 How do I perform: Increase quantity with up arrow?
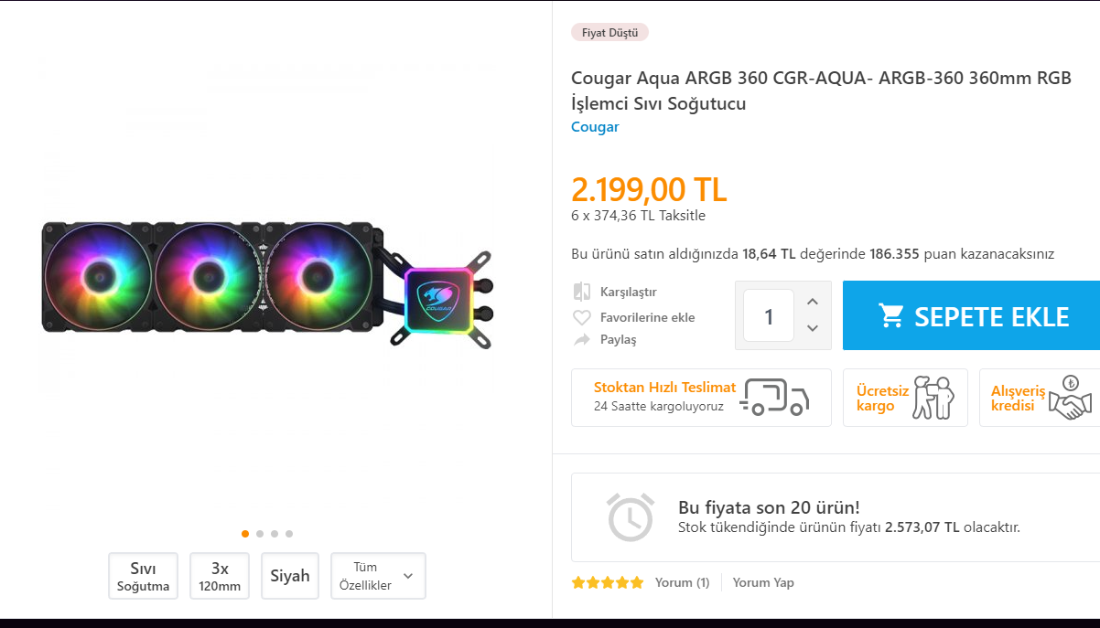pyautogui.click(x=813, y=302)
